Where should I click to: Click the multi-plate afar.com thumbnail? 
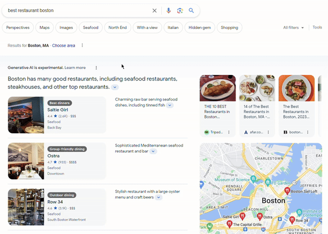(x=257, y=88)
